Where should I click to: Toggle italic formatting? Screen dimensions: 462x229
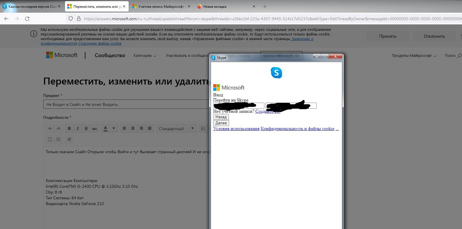point(78,128)
